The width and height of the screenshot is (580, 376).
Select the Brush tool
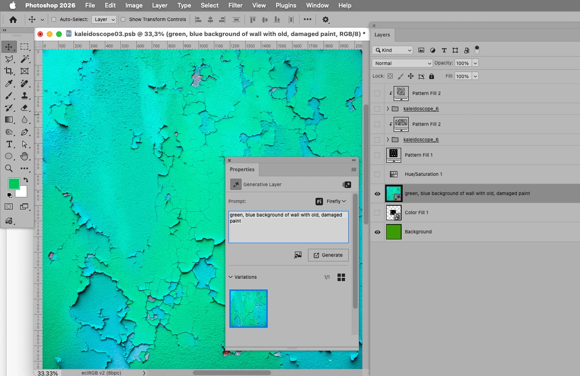[x=9, y=95]
